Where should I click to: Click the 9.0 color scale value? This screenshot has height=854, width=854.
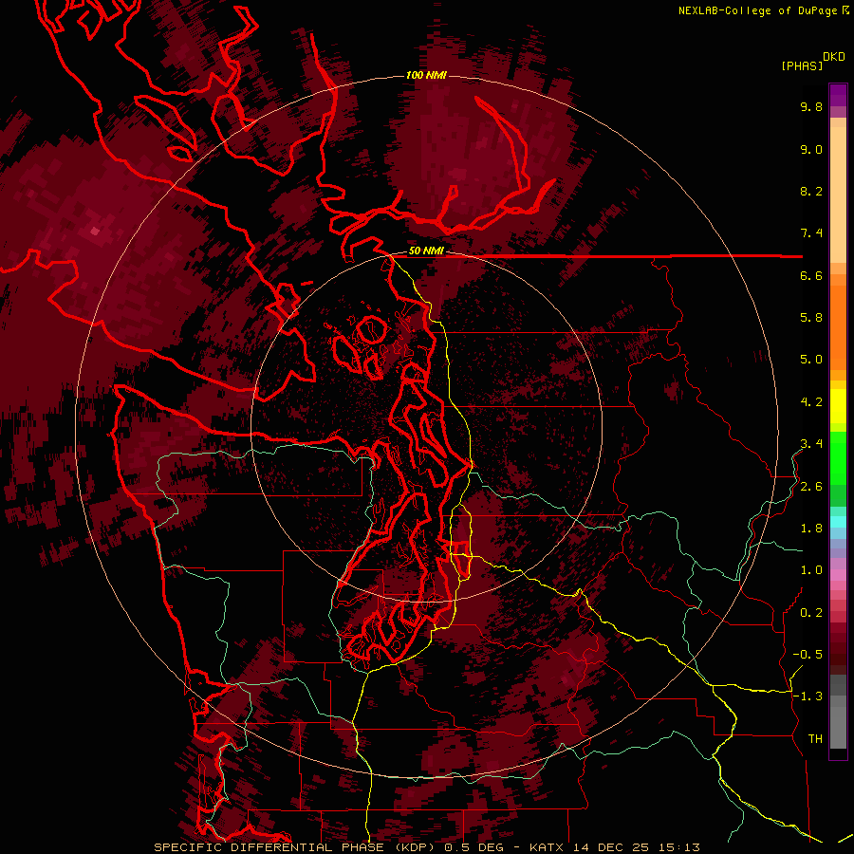pyautogui.click(x=811, y=149)
